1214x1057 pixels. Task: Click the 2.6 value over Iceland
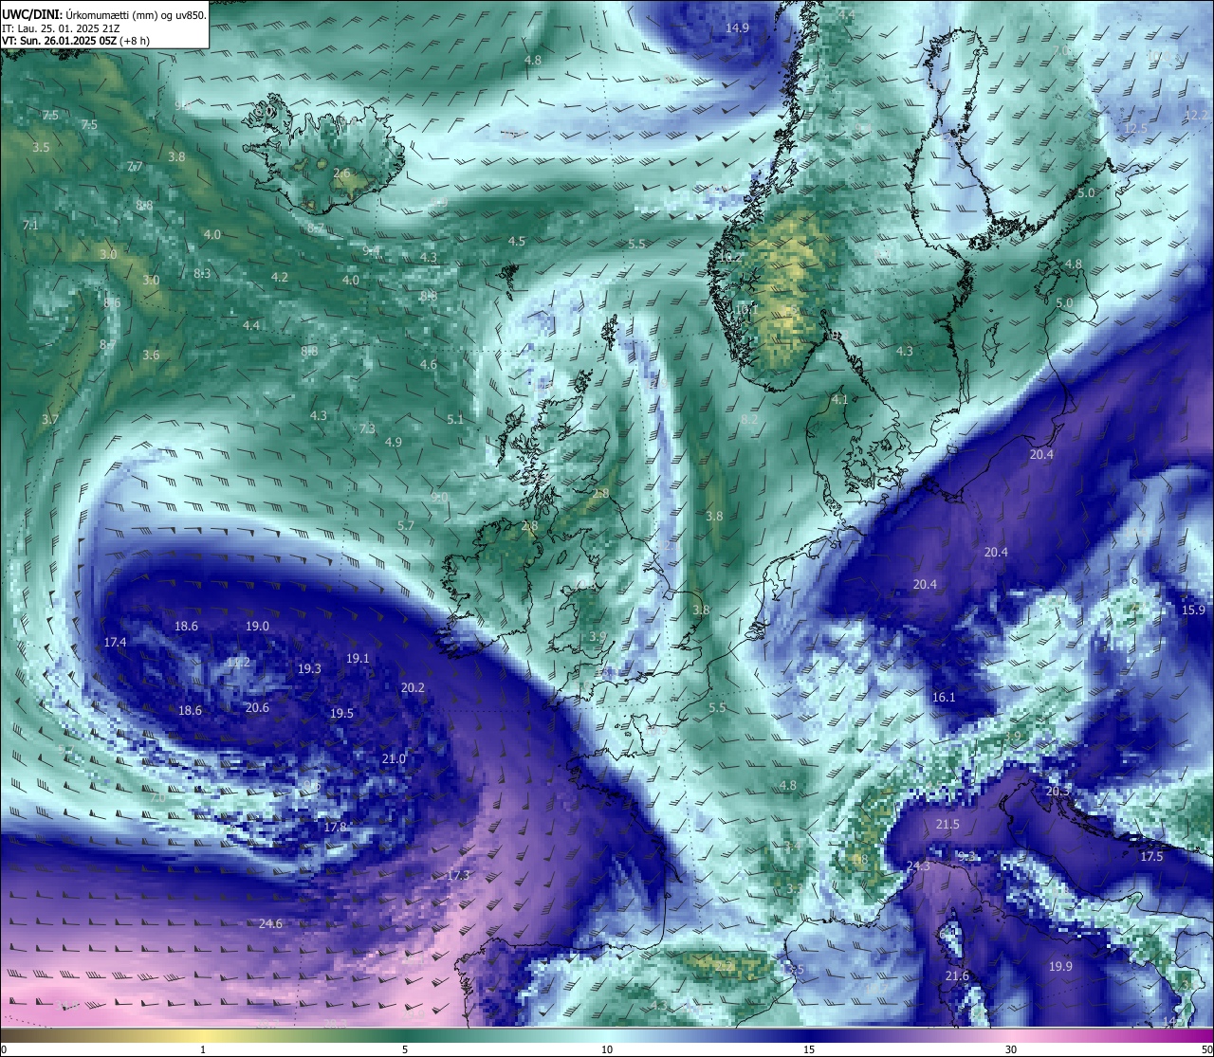click(x=342, y=173)
